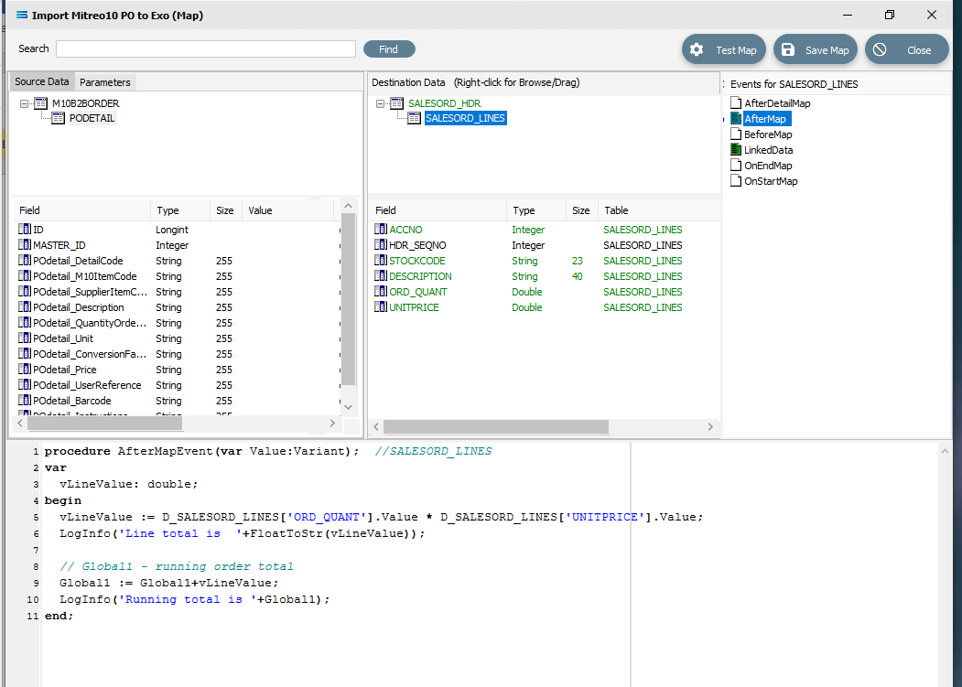Screen dimensions: 962x687
Task: Click the AfterDetailMap event page icon
Action: (736, 103)
